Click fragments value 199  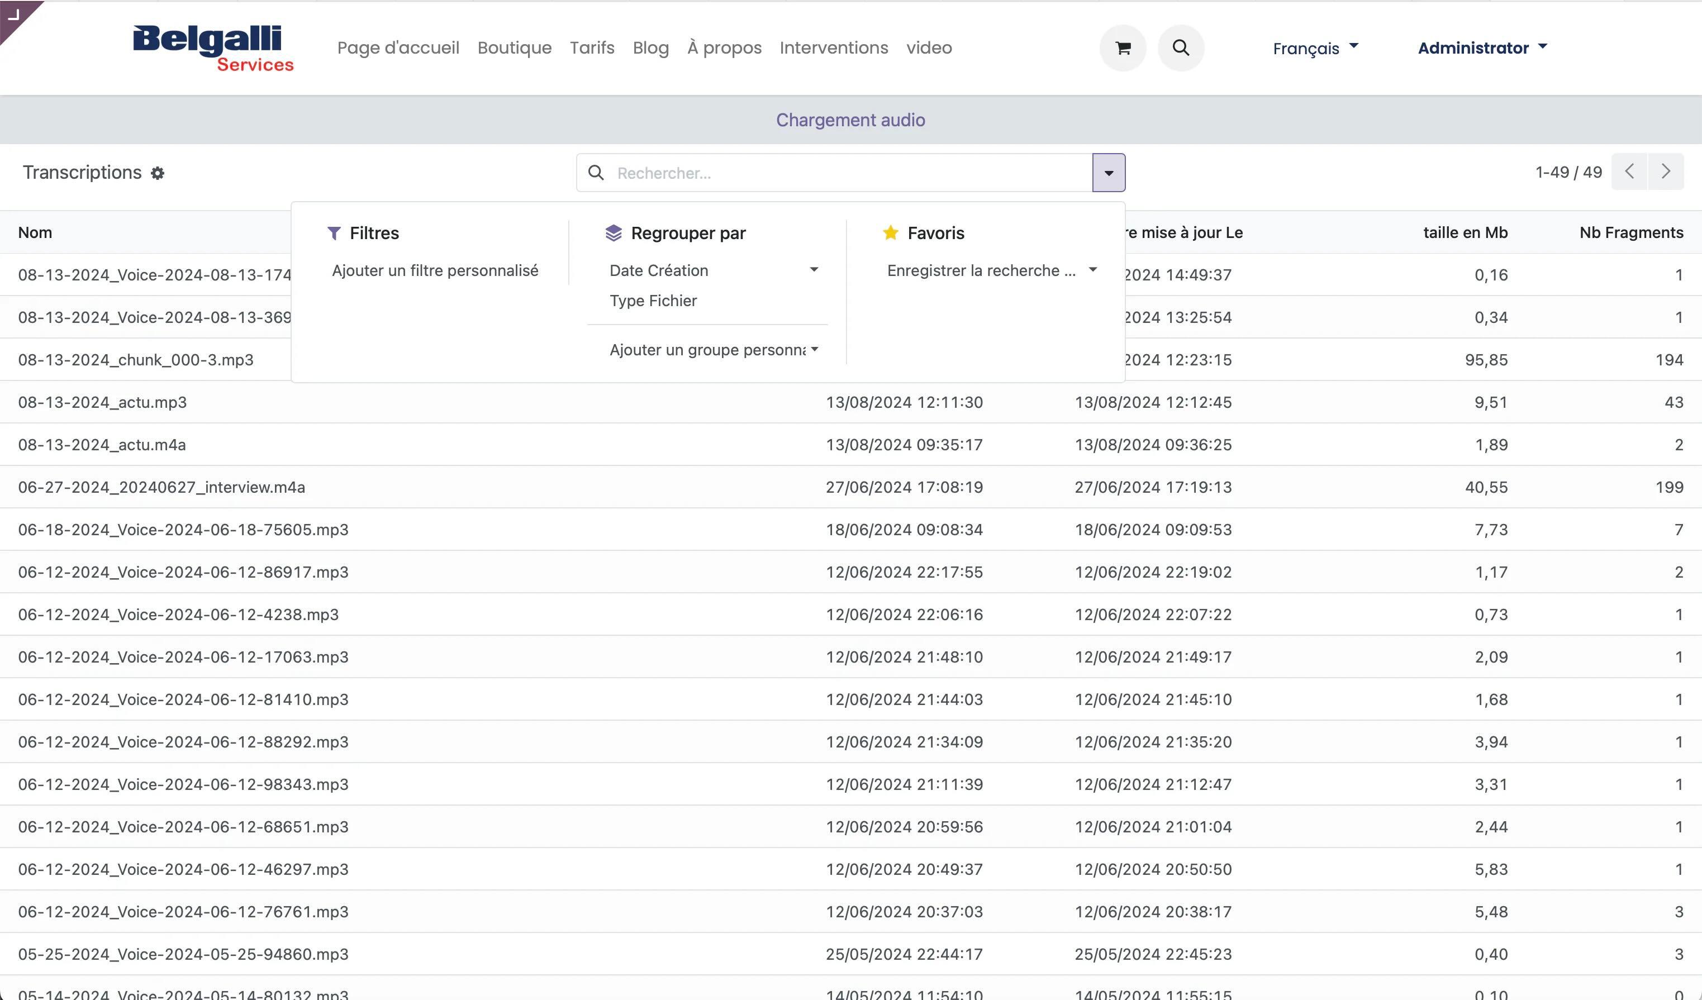1669,487
